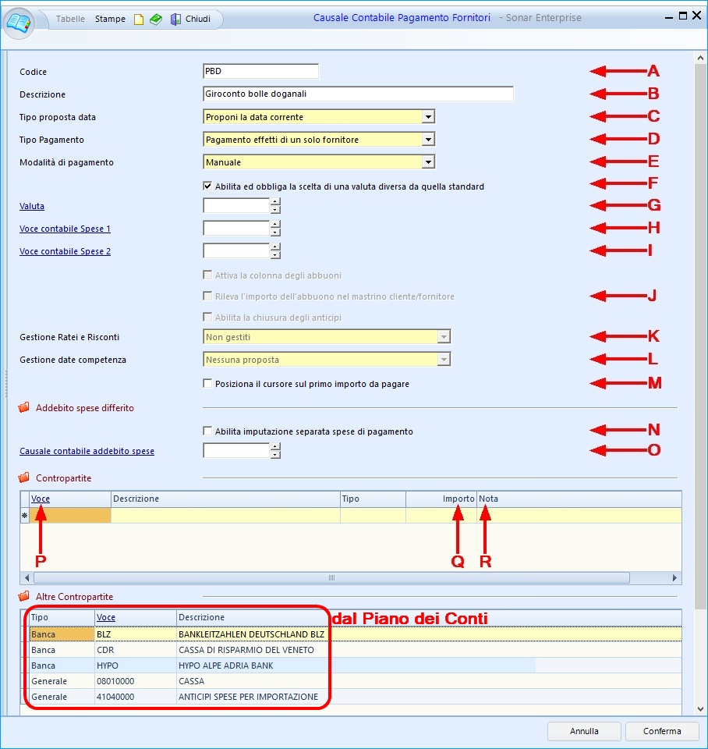Screen dimensions: 708x749
Task: Check Abilita imputazione separata spese di pagamento
Action: 207,431
